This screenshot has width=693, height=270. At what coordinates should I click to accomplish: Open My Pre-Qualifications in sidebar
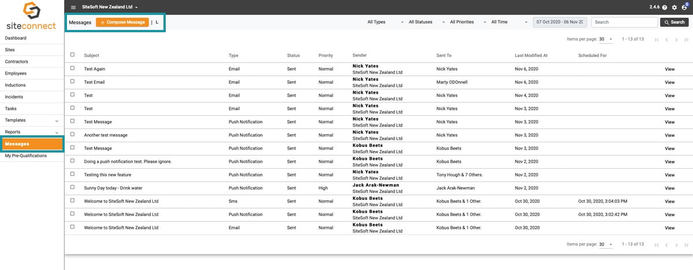tap(32, 155)
